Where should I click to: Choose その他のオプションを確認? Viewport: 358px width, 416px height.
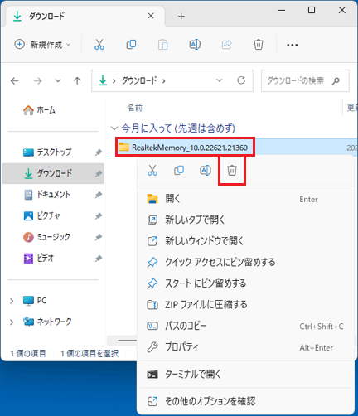pyautogui.click(x=245, y=401)
